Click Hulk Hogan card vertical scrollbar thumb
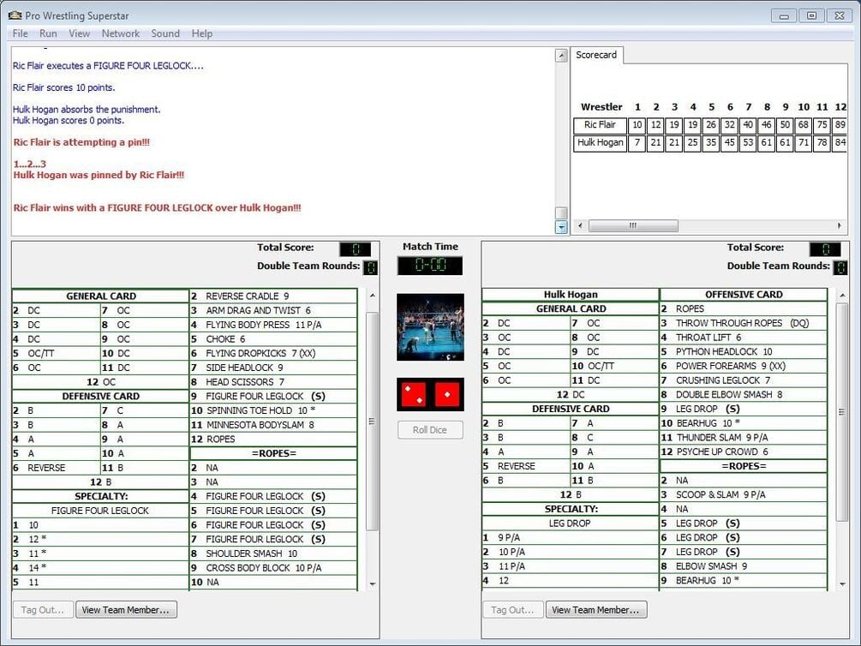The width and height of the screenshot is (861, 646). coord(842,412)
